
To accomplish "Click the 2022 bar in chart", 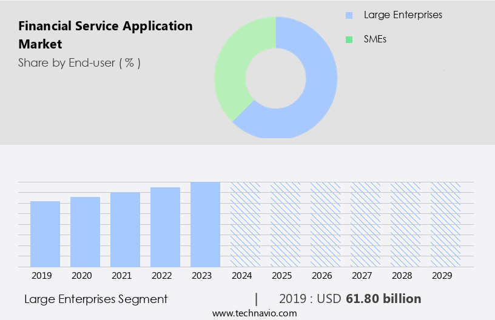I will [166, 227].
